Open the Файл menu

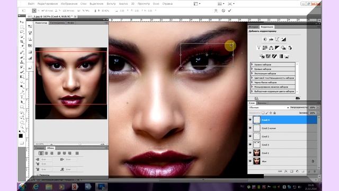click(31, 4)
